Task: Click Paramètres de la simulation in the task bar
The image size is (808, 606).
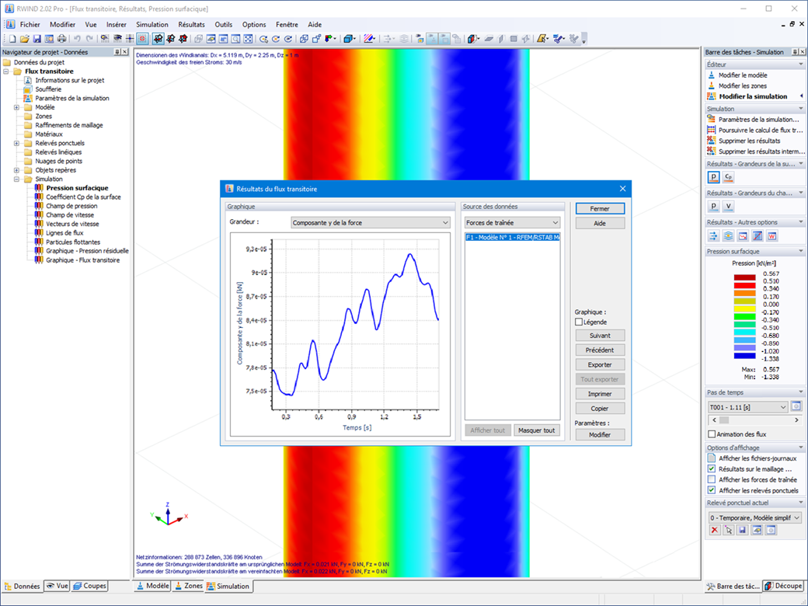Action: tap(754, 119)
